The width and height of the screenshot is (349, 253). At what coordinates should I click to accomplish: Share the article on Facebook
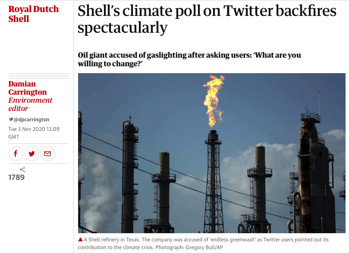click(x=16, y=154)
